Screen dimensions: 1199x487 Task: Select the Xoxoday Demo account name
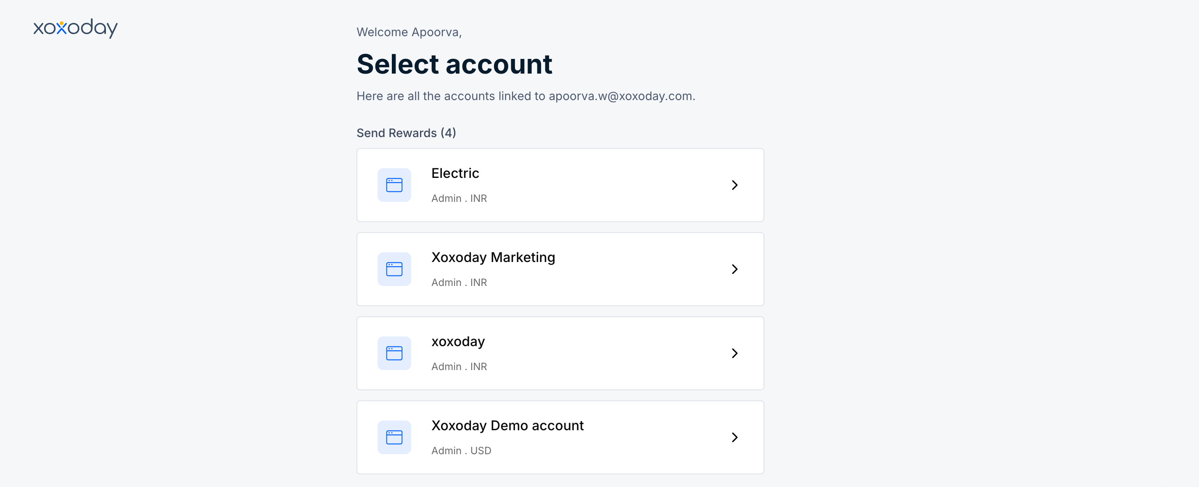tap(507, 426)
